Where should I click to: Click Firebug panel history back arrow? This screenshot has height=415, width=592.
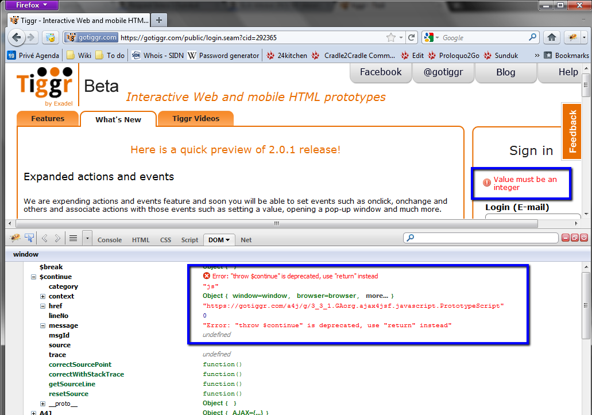click(45, 238)
